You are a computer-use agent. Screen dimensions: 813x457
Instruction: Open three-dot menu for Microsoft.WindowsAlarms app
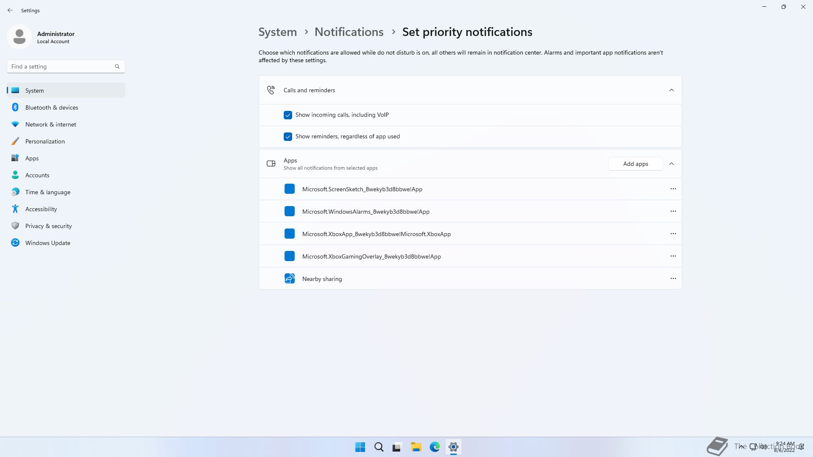click(x=673, y=211)
